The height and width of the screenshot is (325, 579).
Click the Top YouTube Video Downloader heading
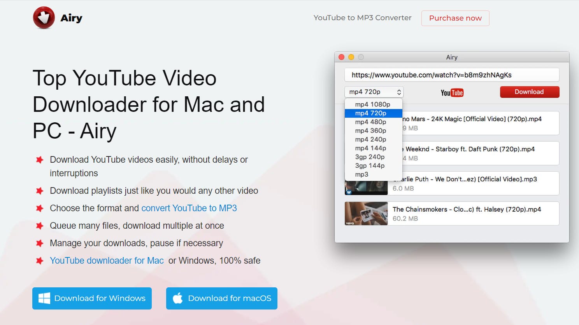click(149, 104)
